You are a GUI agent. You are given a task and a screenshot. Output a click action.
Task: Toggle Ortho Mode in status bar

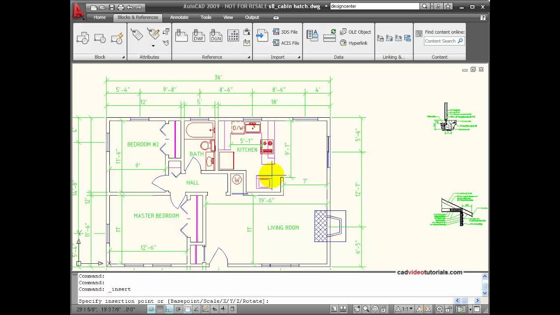(x=169, y=309)
